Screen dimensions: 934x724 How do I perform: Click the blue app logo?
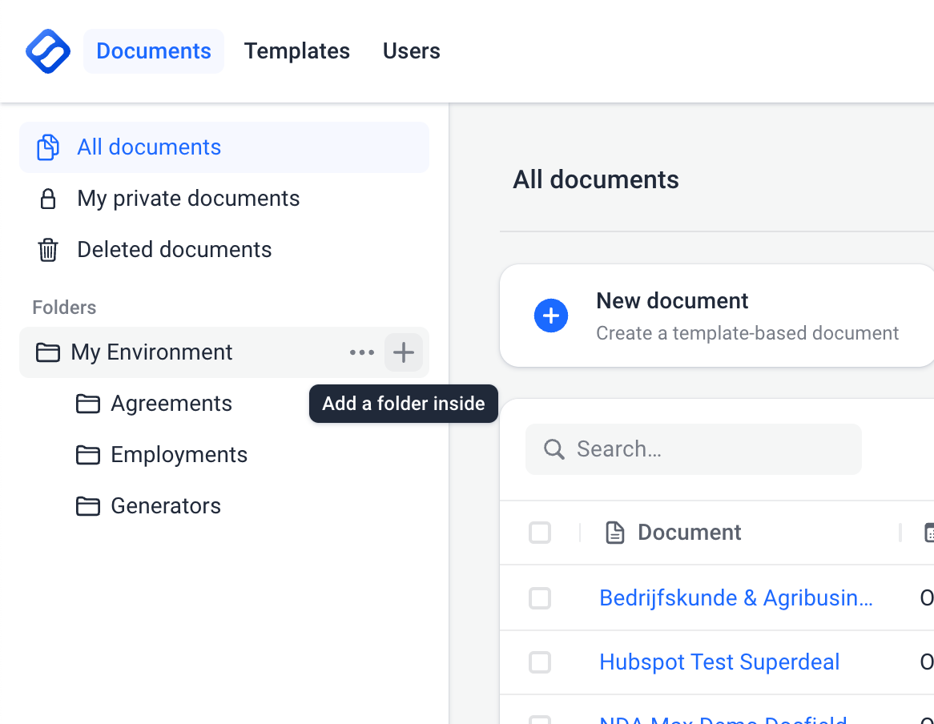[x=47, y=51]
